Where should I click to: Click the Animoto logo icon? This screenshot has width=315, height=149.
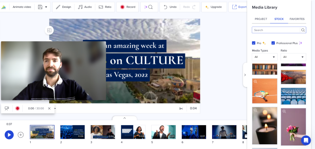[x=4, y=7]
